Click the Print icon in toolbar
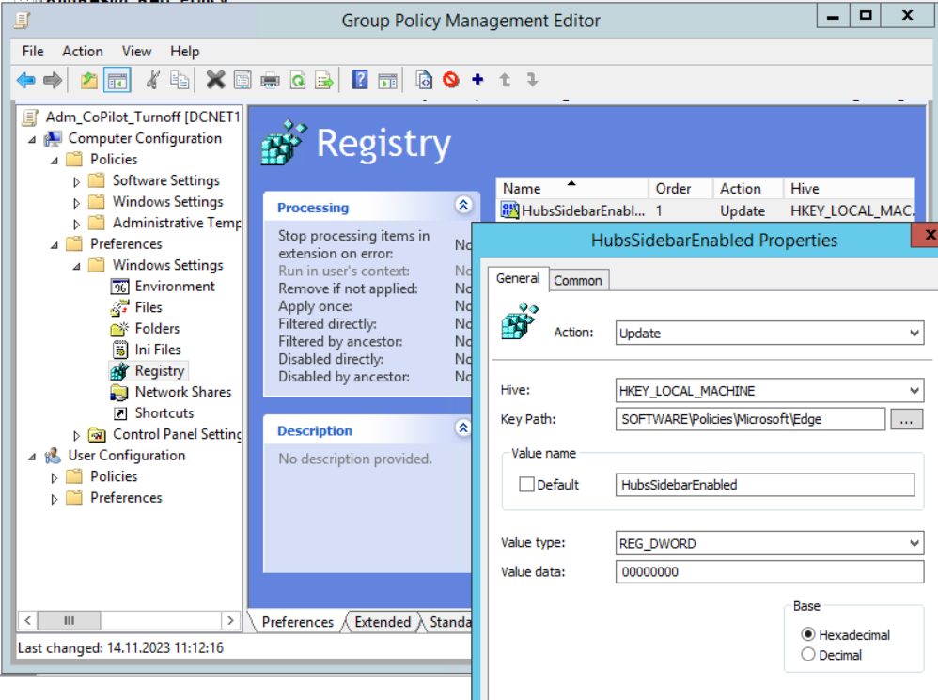938x700 pixels. tap(270, 80)
